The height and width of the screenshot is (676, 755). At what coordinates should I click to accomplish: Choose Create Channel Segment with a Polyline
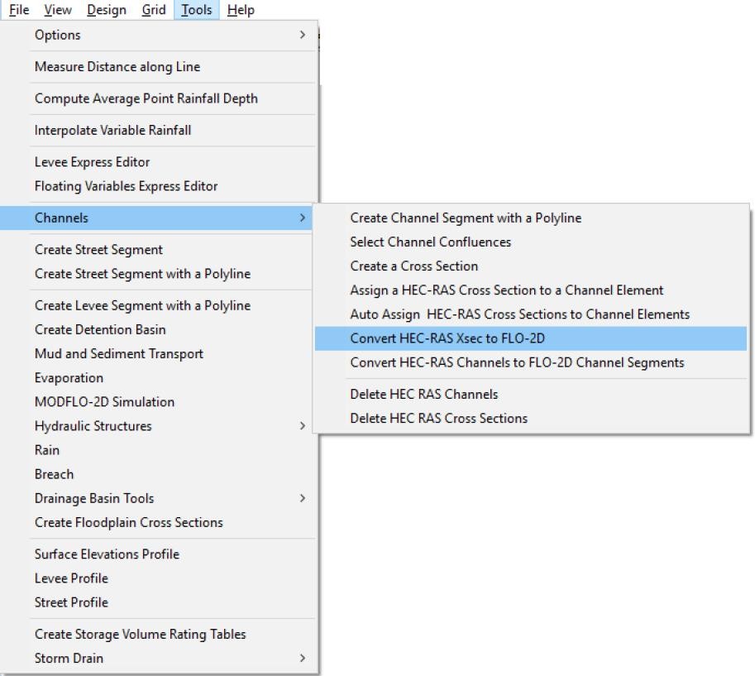pyautogui.click(x=466, y=218)
